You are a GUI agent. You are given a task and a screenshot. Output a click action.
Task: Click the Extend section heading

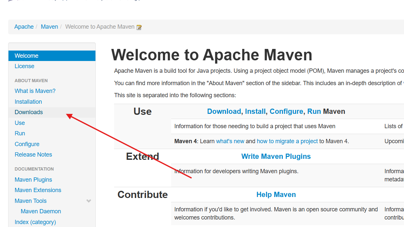[142, 157]
